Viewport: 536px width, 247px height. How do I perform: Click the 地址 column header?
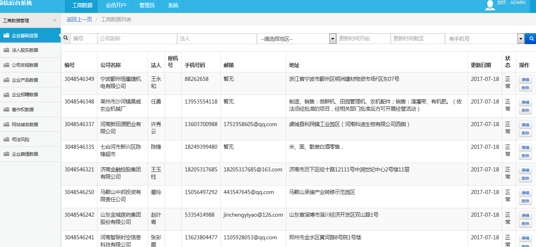pos(294,65)
